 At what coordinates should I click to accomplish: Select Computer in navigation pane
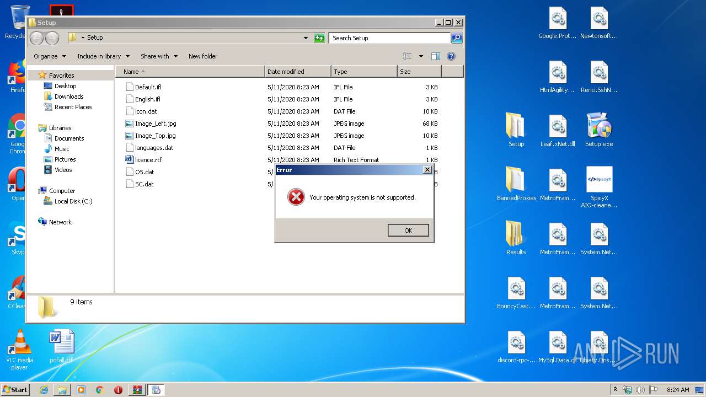point(62,191)
